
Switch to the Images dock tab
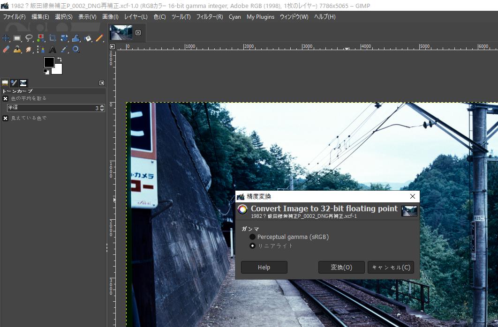tap(23, 83)
